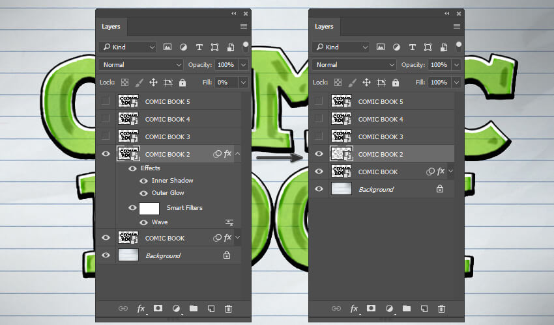
Task: Expand COMIC BOOK effects in right panel
Action: pyautogui.click(x=451, y=172)
